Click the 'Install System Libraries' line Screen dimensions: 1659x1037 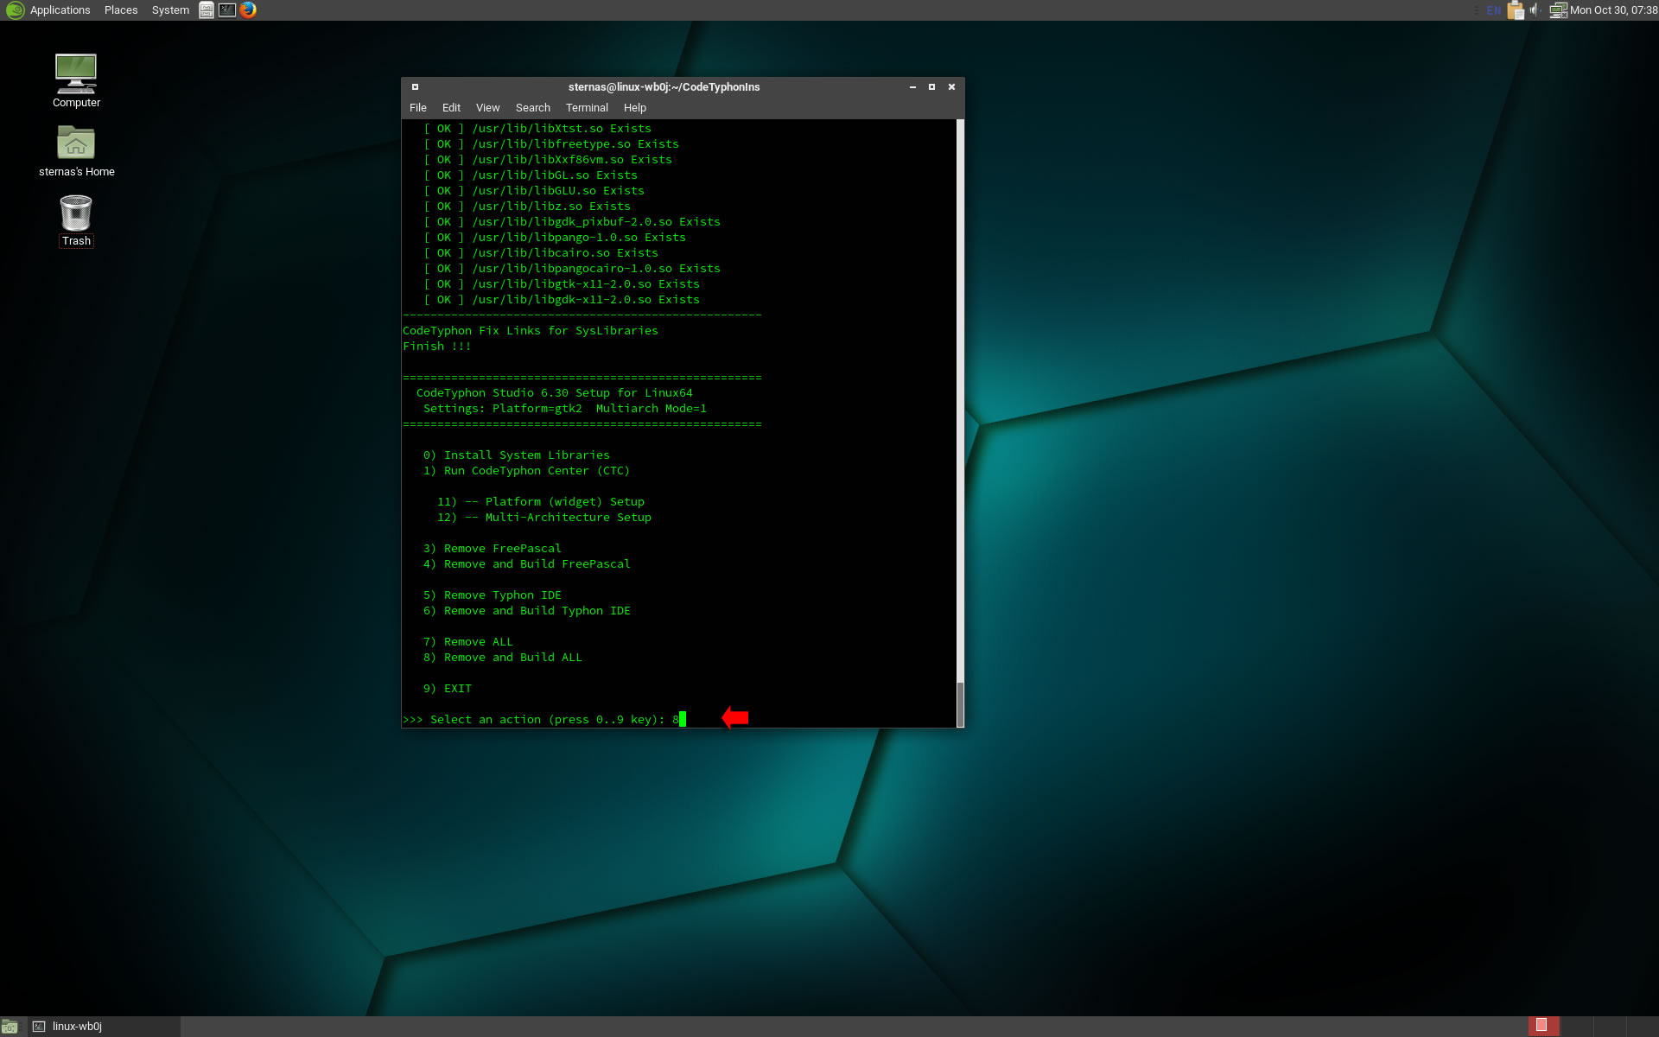[x=517, y=455]
